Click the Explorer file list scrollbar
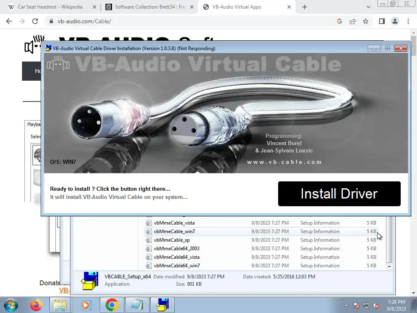Image resolution: width=417 pixels, height=313 pixels. tap(389, 240)
